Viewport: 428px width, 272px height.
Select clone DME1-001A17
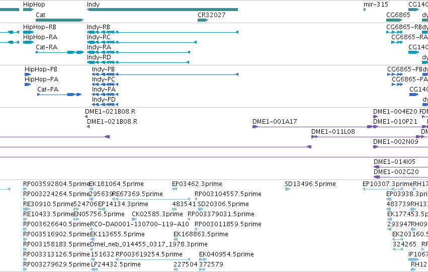coord(275,122)
